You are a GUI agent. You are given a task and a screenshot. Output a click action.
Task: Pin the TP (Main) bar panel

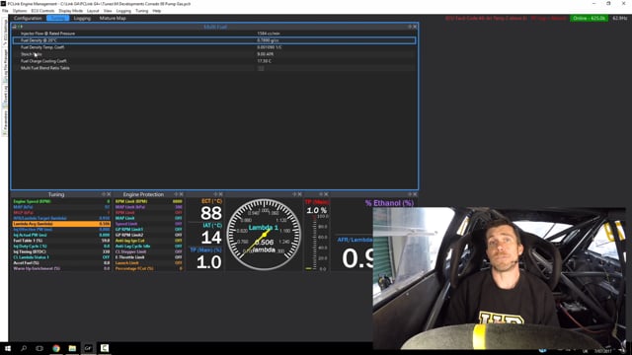click(321, 194)
